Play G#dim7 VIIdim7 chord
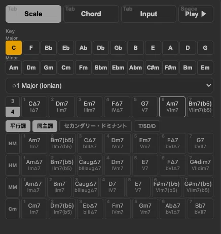221x234 pixels. [200, 165]
